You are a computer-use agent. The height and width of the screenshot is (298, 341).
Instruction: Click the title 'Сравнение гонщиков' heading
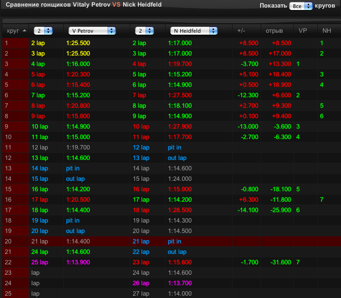39,5
